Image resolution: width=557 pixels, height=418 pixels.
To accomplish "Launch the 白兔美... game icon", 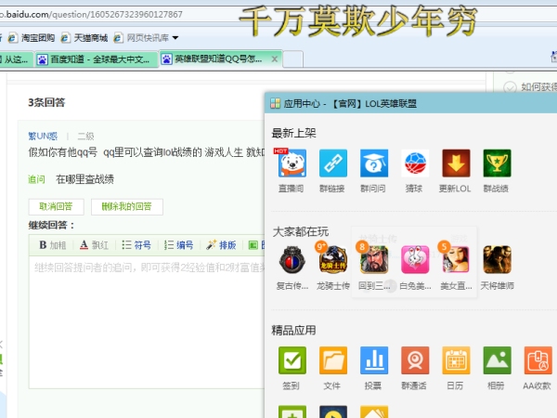I will [x=415, y=260].
